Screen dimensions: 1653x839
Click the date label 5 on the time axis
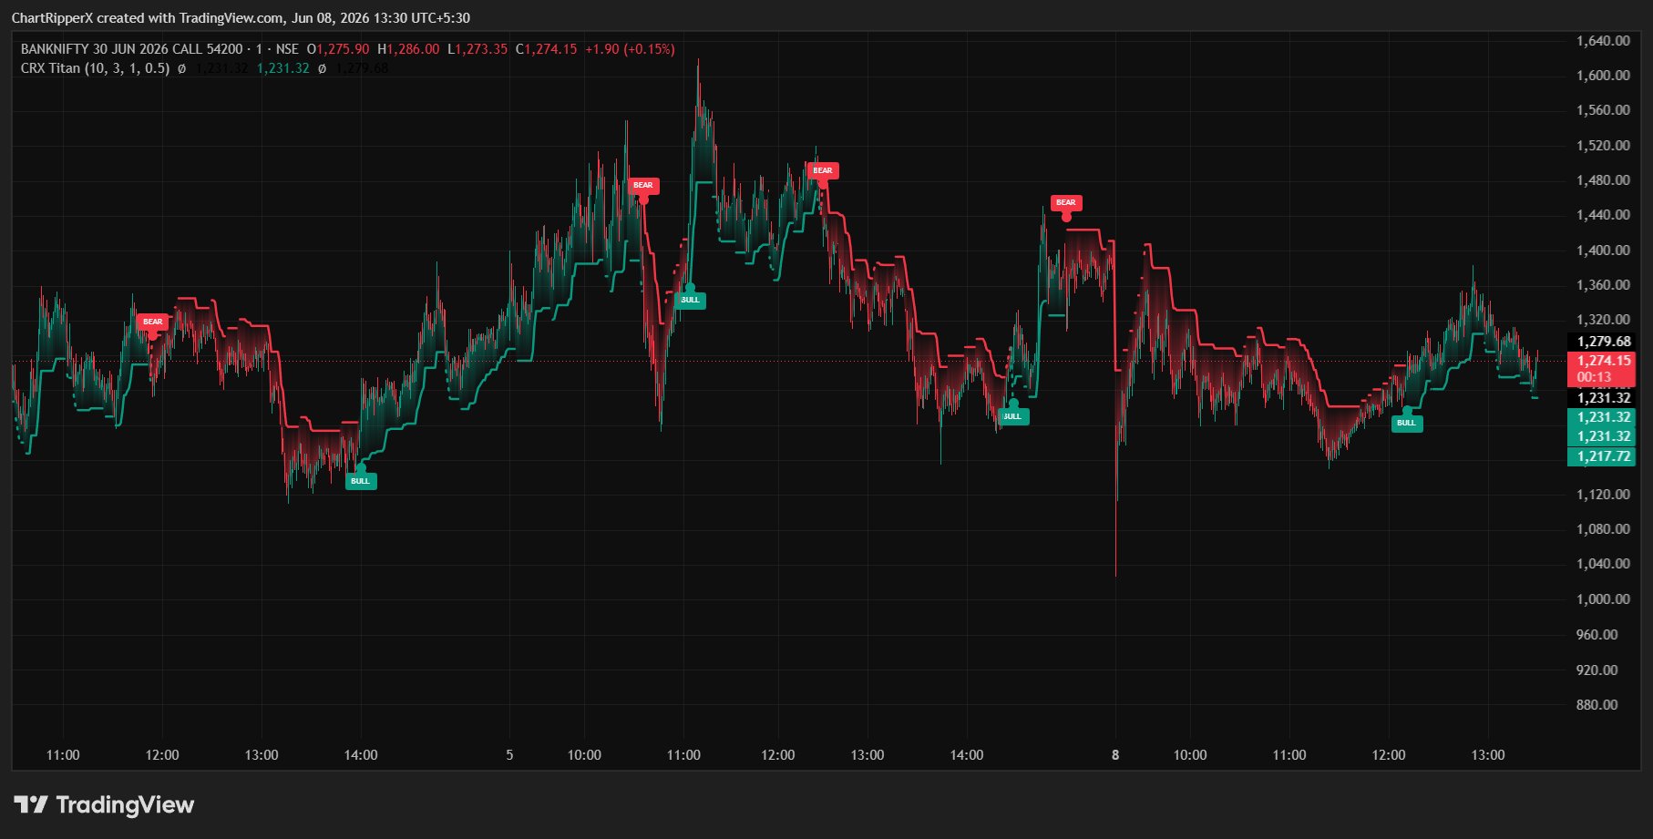509,755
